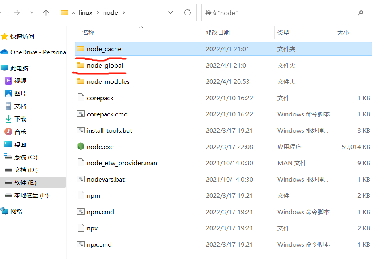
Task: Select the node_modules folder icon
Action: (81, 81)
